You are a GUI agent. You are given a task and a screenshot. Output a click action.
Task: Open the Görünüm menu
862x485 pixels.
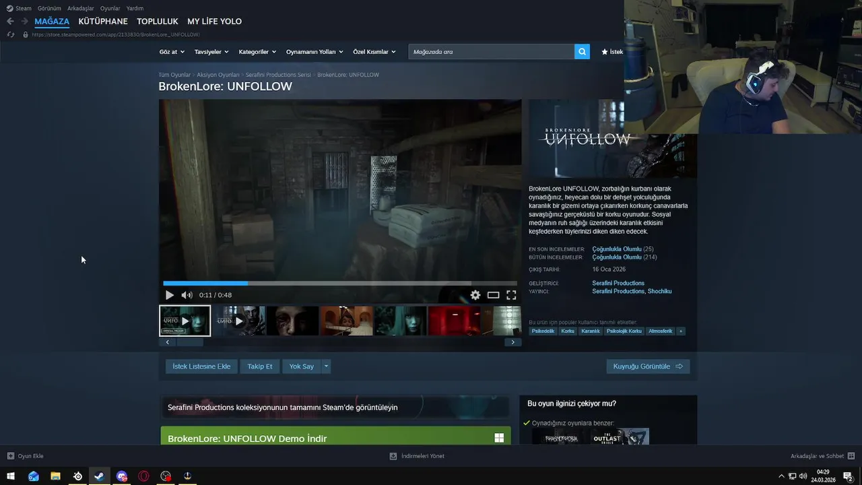point(50,8)
